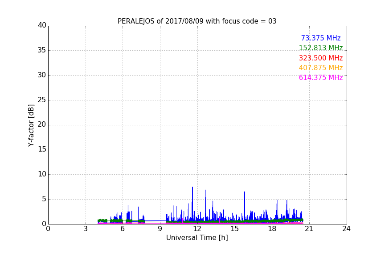The image size is (385, 256).
Task: Click the x-axis tick label 6
Action: 123,229
